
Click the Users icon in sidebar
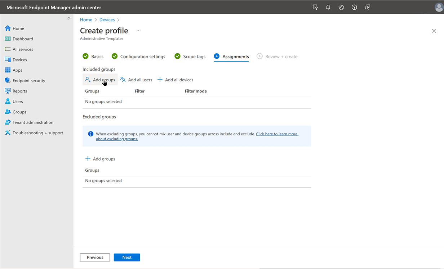pyautogui.click(x=8, y=102)
